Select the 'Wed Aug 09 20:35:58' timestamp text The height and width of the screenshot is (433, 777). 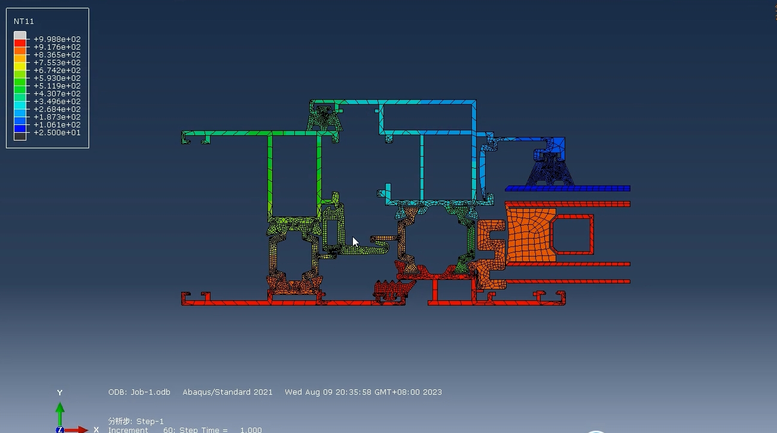[x=328, y=392]
